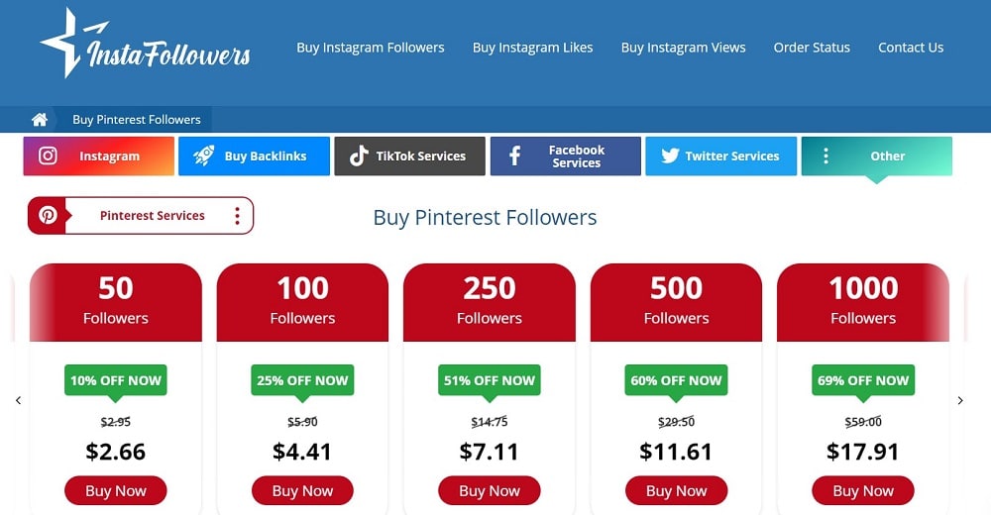Select the 250 Followers package header
This screenshot has height=515, width=991.
490,302
